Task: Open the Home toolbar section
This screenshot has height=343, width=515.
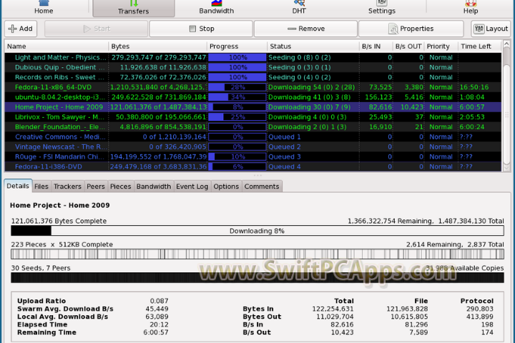Action: pyautogui.click(x=44, y=8)
